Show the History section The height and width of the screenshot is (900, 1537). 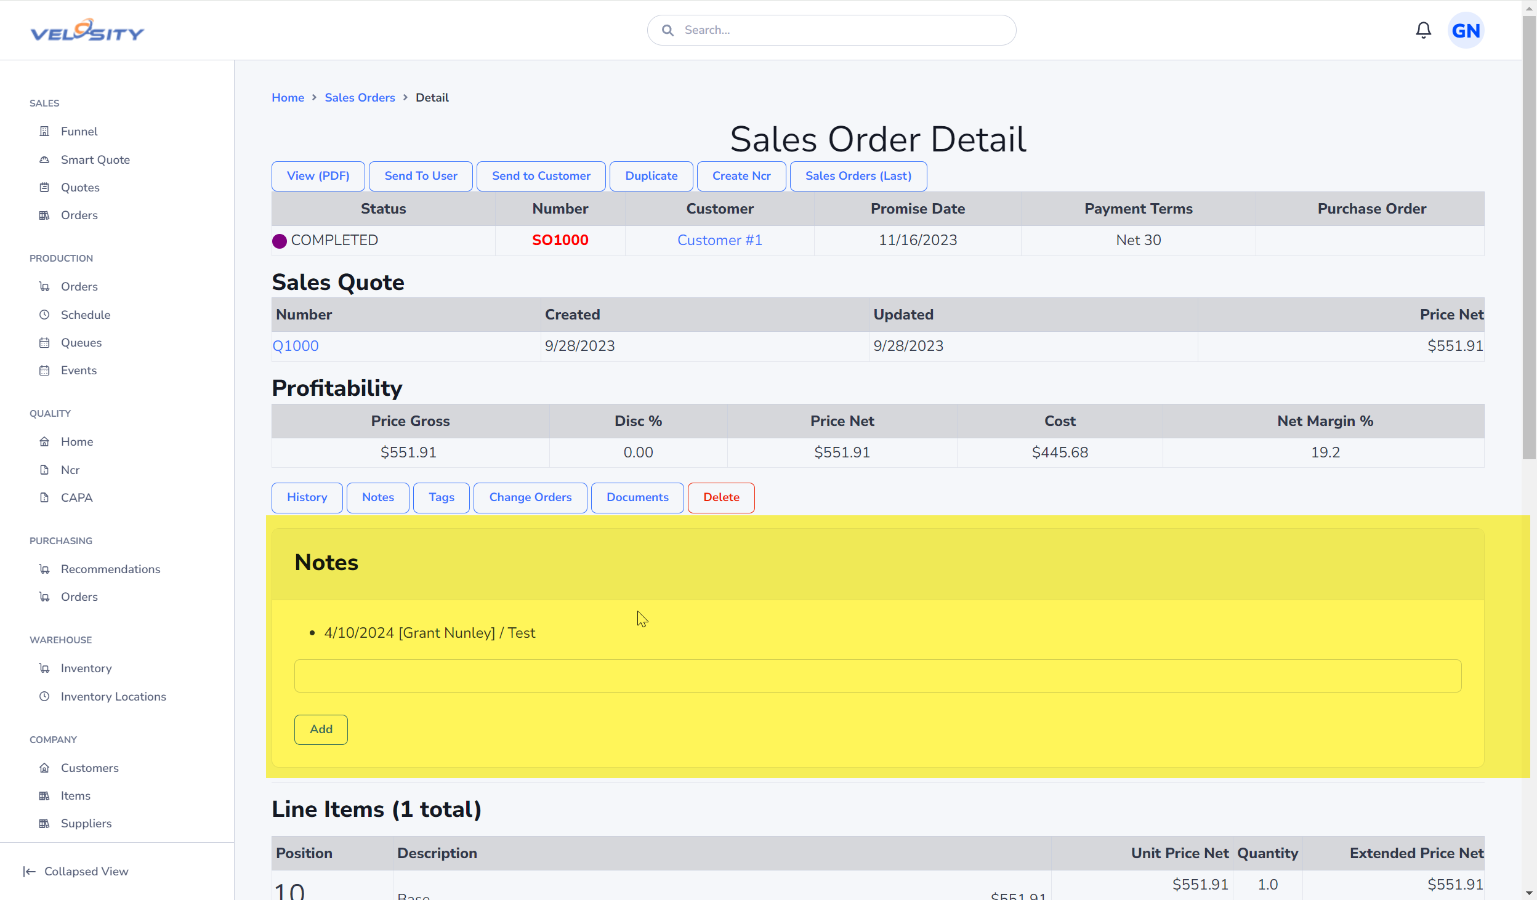pos(307,497)
